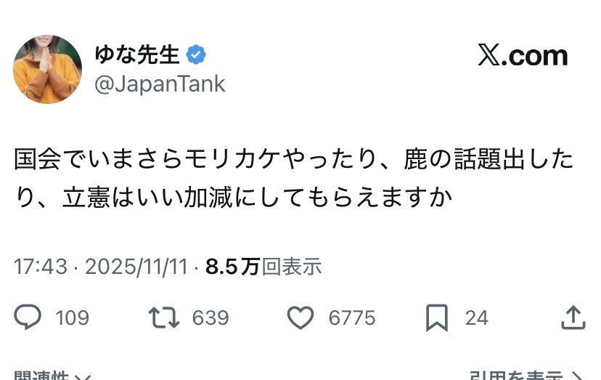Screen dimensions: 601x380
Task: View the 8.5万回表示 view count details
Action: coord(263,267)
